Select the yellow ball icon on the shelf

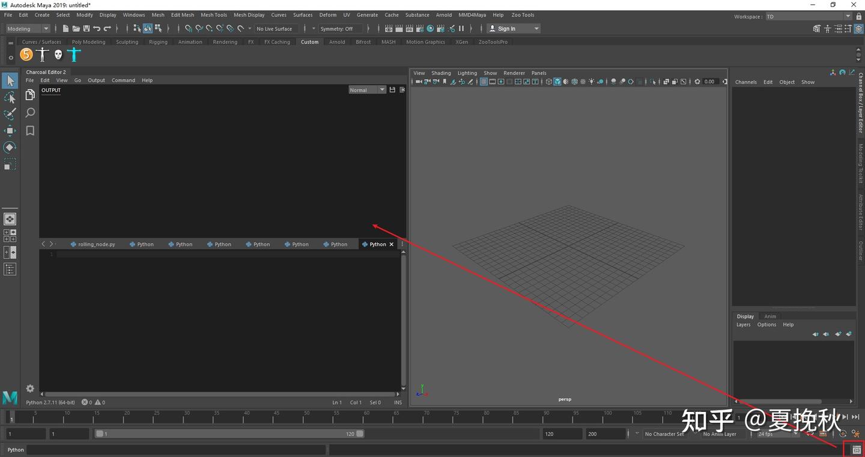(26, 54)
